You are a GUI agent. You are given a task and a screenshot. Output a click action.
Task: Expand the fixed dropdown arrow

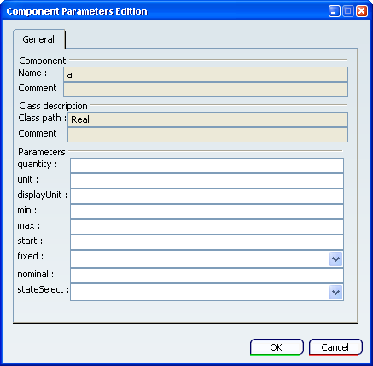[335, 259]
